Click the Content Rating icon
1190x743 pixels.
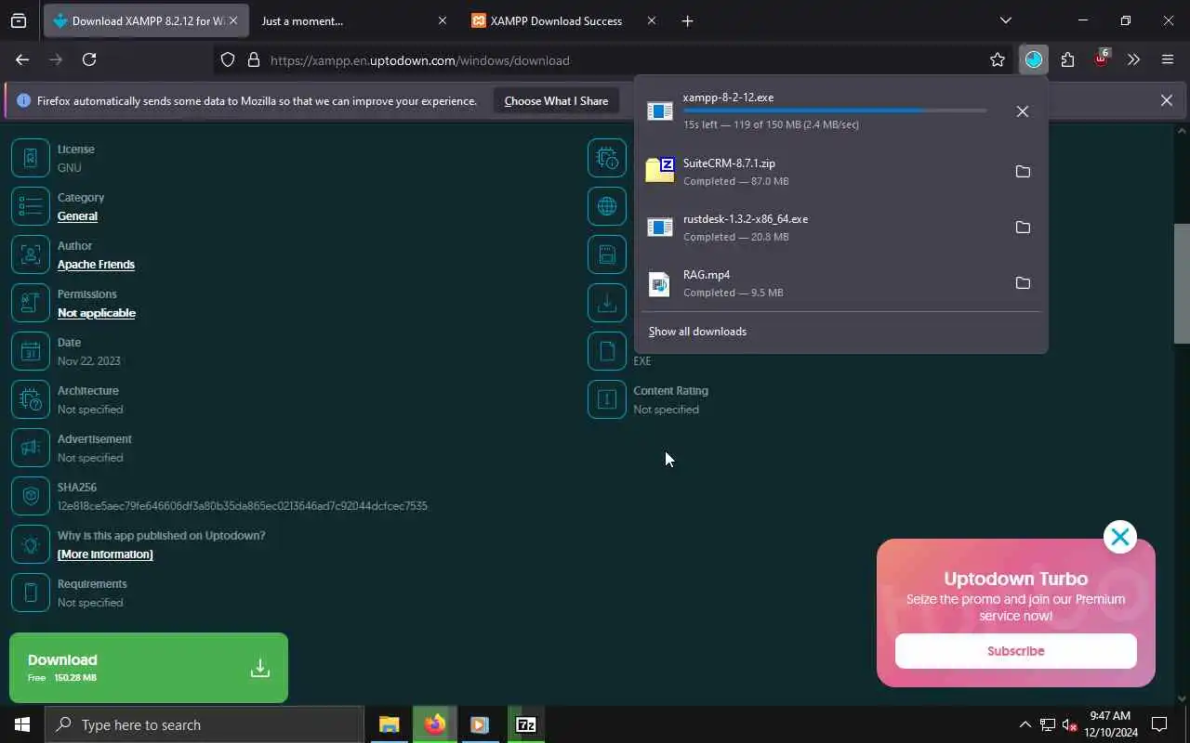pos(607,399)
